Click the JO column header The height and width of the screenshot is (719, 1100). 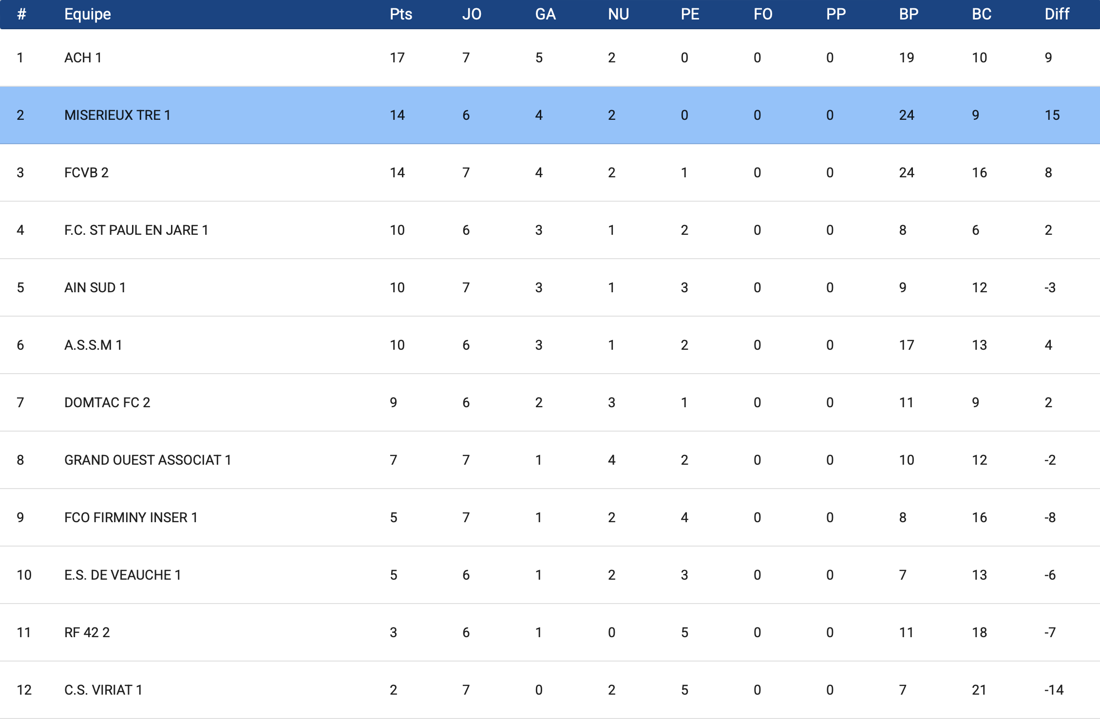pos(472,14)
